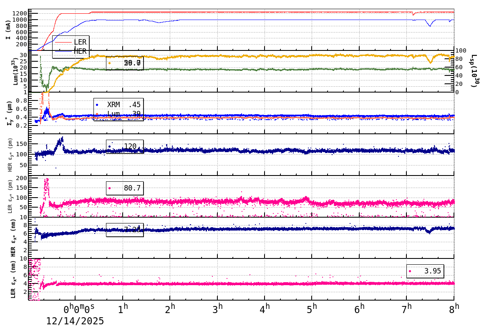This screenshot has width=484, height=326.
Task: Click the 1200 tick on the current axis
Action: click(20, 14)
